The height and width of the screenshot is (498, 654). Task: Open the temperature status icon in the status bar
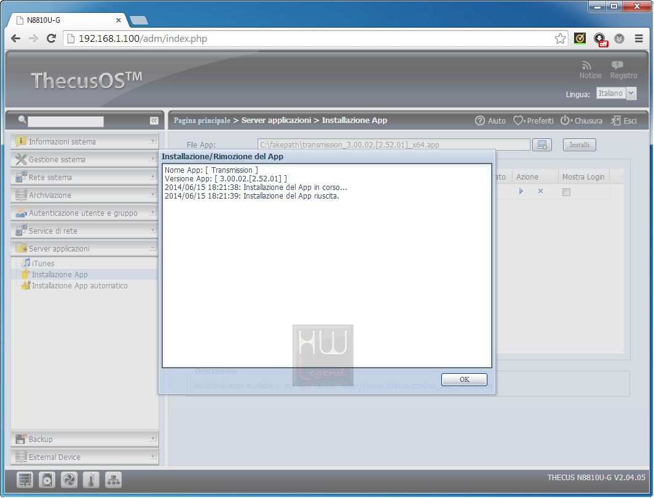tap(91, 480)
